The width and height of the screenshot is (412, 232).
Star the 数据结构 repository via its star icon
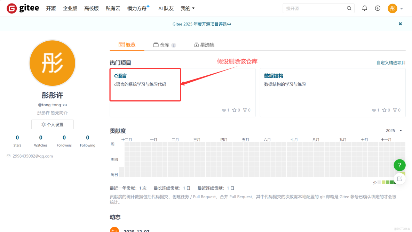click(384, 110)
